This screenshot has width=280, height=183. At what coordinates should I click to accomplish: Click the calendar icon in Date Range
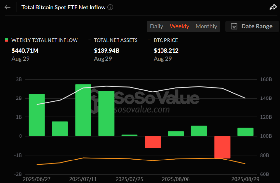[x=234, y=26]
